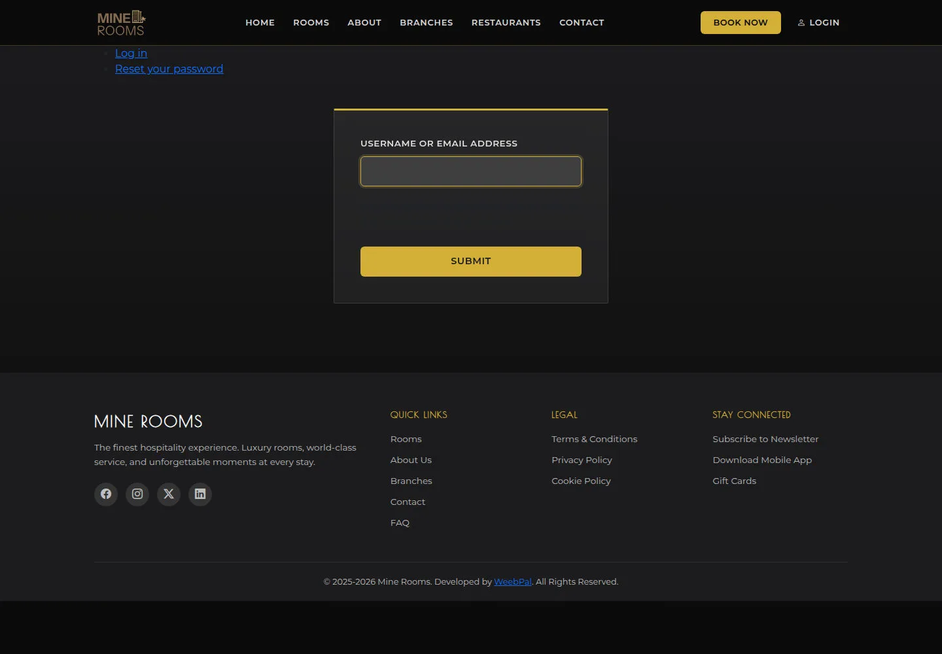The width and height of the screenshot is (942, 654).
Task: Click the BOOK NOW button
Action: click(x=741, y=22)
